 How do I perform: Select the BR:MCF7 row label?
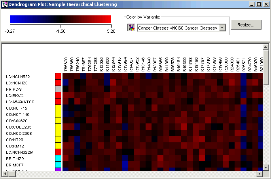pos(15,165)
